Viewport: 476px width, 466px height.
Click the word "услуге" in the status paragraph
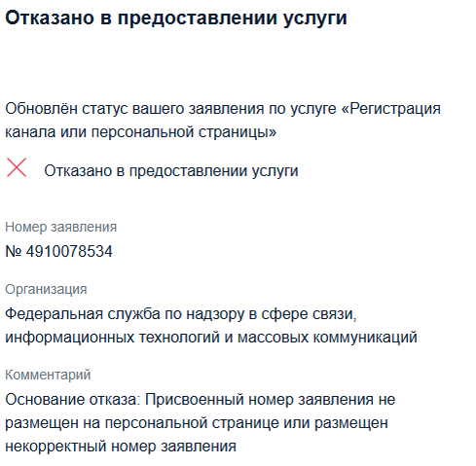[313, 109]
